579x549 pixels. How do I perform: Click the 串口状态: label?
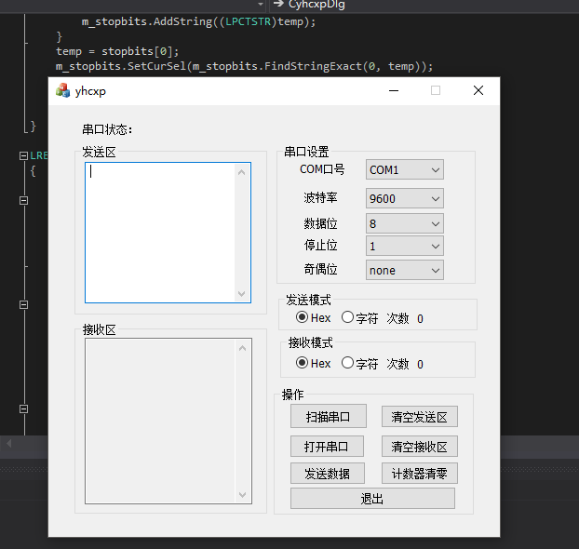pos(107,129)
